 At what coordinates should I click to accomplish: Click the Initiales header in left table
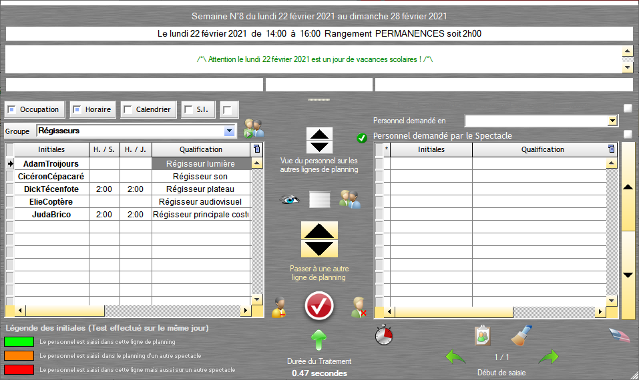(x=51, y=149)
